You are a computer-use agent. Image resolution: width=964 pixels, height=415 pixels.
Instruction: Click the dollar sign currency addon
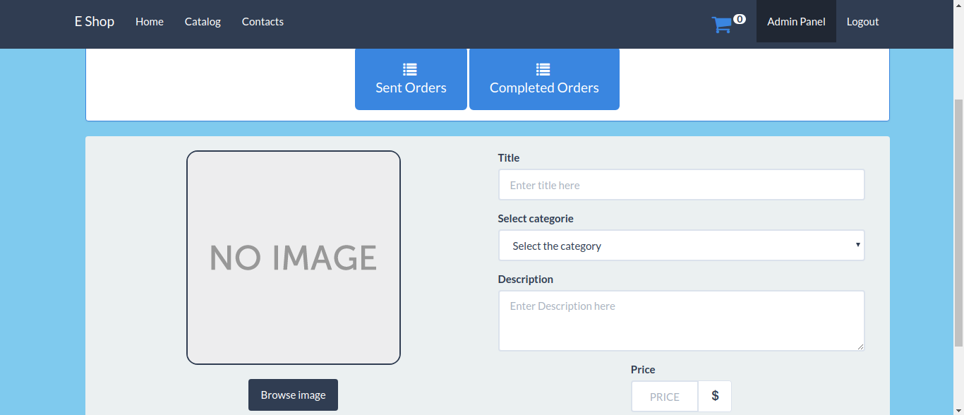(715, 396)
